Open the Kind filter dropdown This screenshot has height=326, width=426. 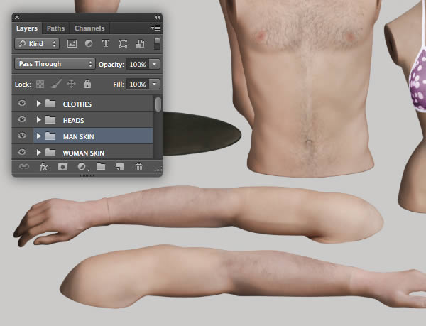point(37,44)
